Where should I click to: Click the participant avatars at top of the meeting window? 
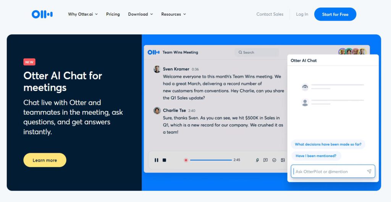[x=352, y=52]
